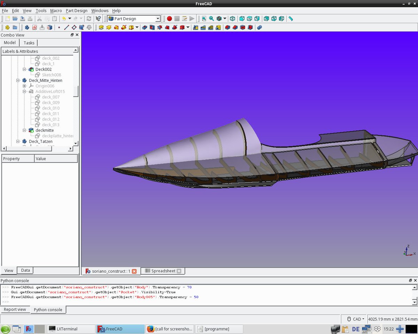Click the Pocket tool icon
Image resolution: width=418 pixels, height=334 pixels.
144,27
